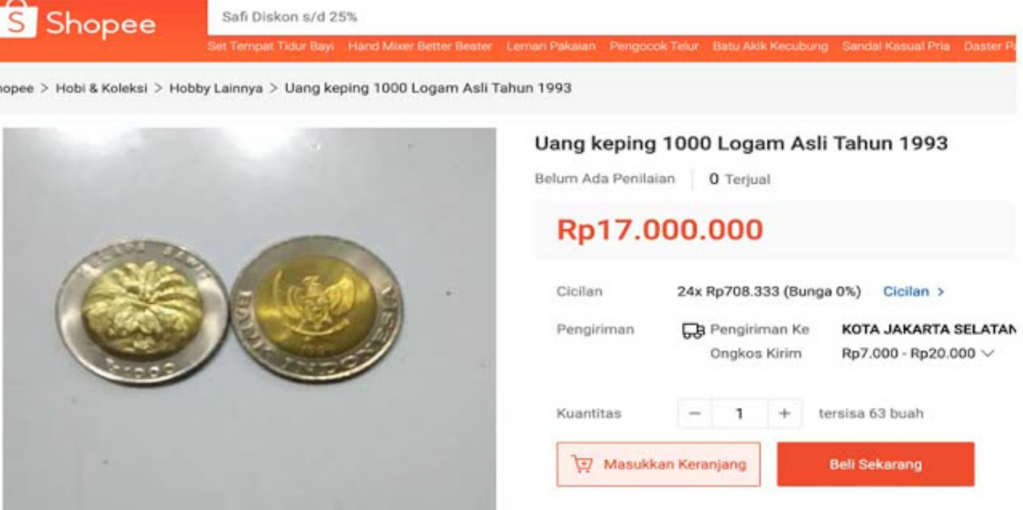Open the Sandal Kasual Pria suggested search
1023x510 pixels.
pos(896,47)
